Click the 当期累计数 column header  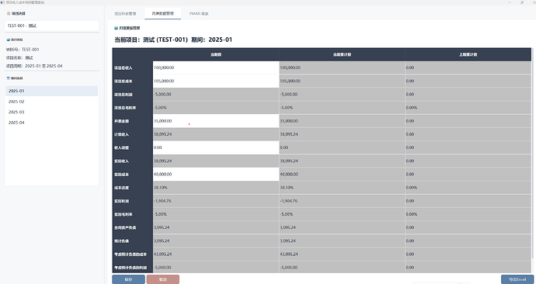point(342,54)
